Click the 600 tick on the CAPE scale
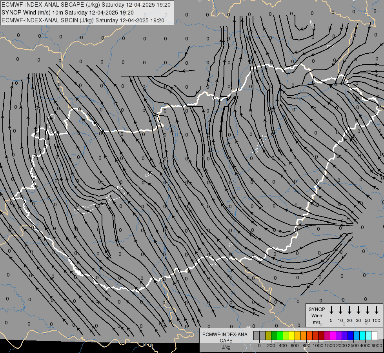 pyautogui.click(x=295, y=346)
